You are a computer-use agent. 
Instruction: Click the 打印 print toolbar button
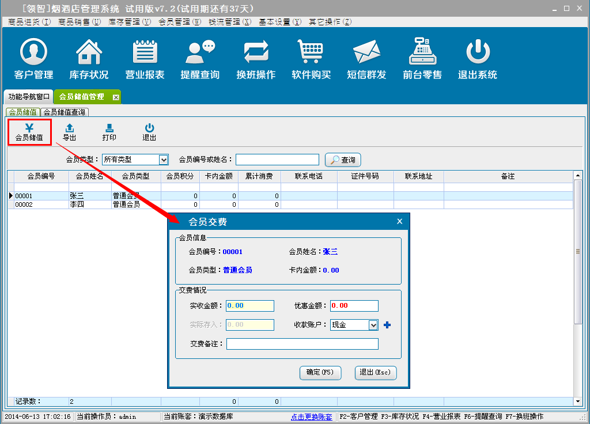pos(109,132)
